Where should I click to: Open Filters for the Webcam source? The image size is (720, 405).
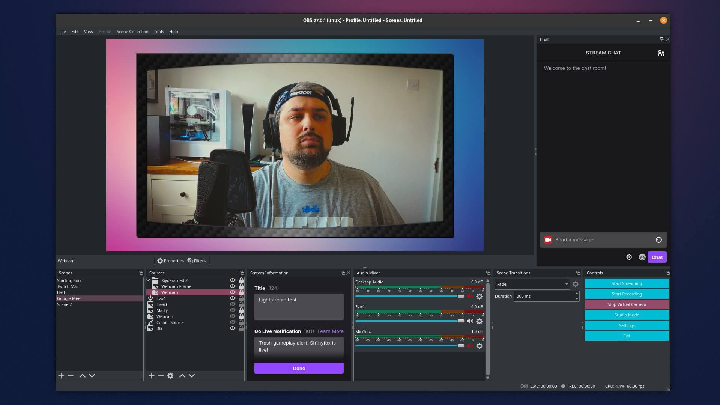[x=197, y=261]
